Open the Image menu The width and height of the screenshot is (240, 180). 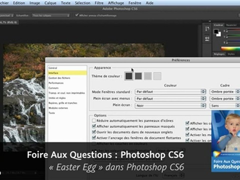point(34,3)
